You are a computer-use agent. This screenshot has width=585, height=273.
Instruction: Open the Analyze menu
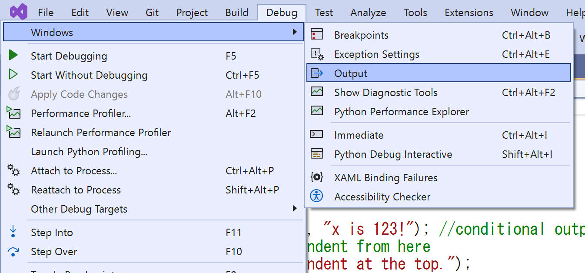368,13
